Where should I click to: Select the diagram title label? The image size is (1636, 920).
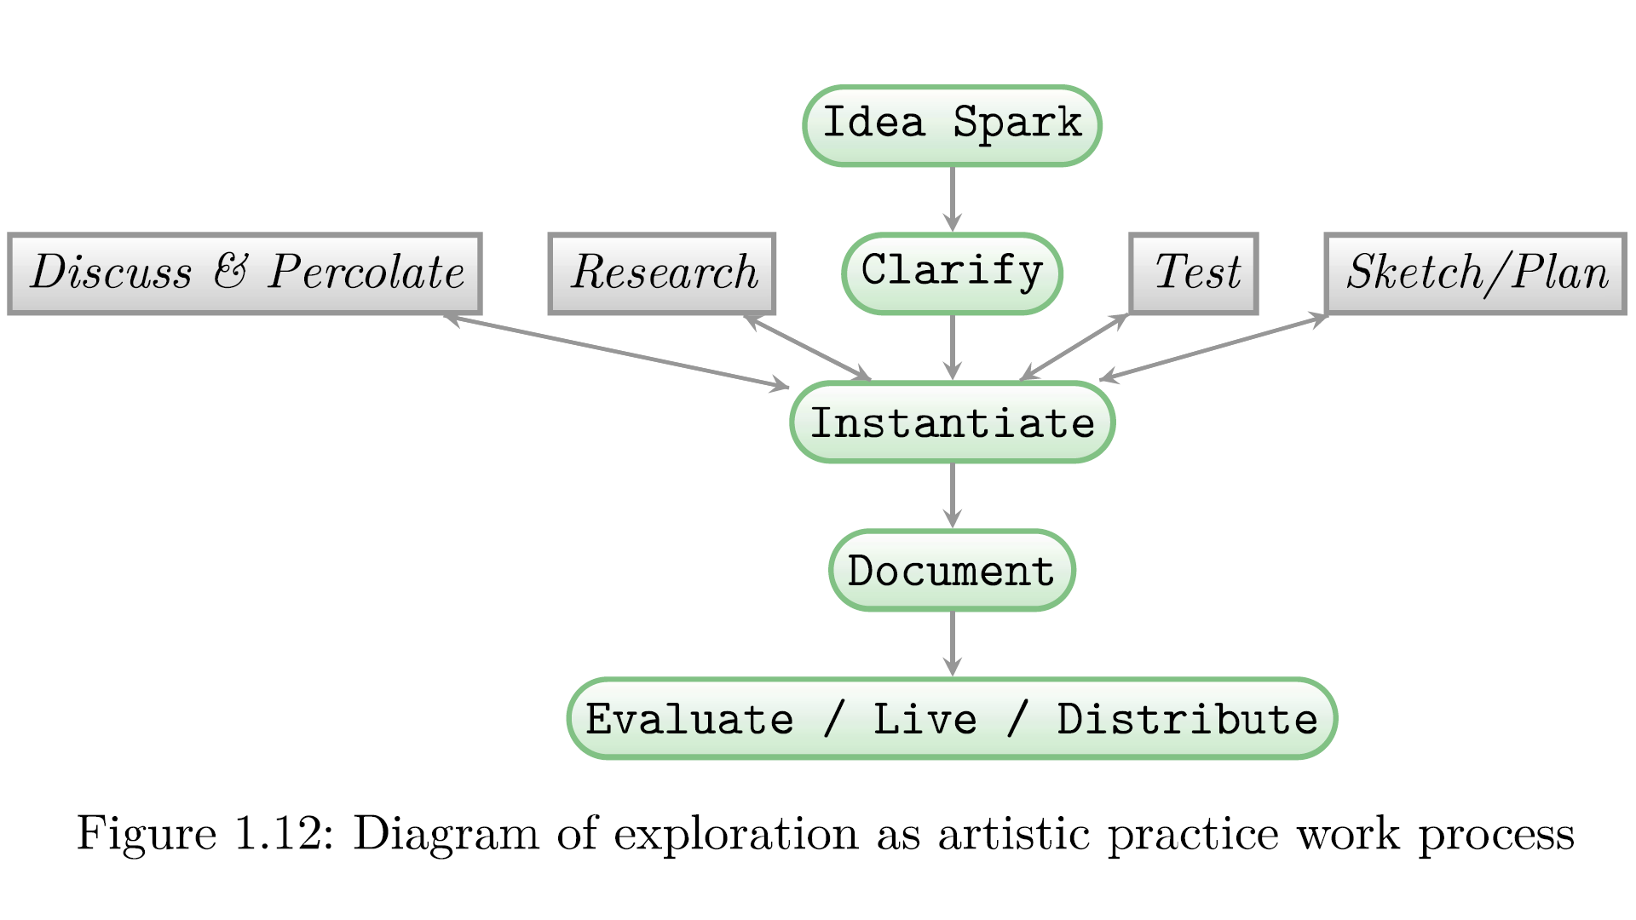point(817,842)
